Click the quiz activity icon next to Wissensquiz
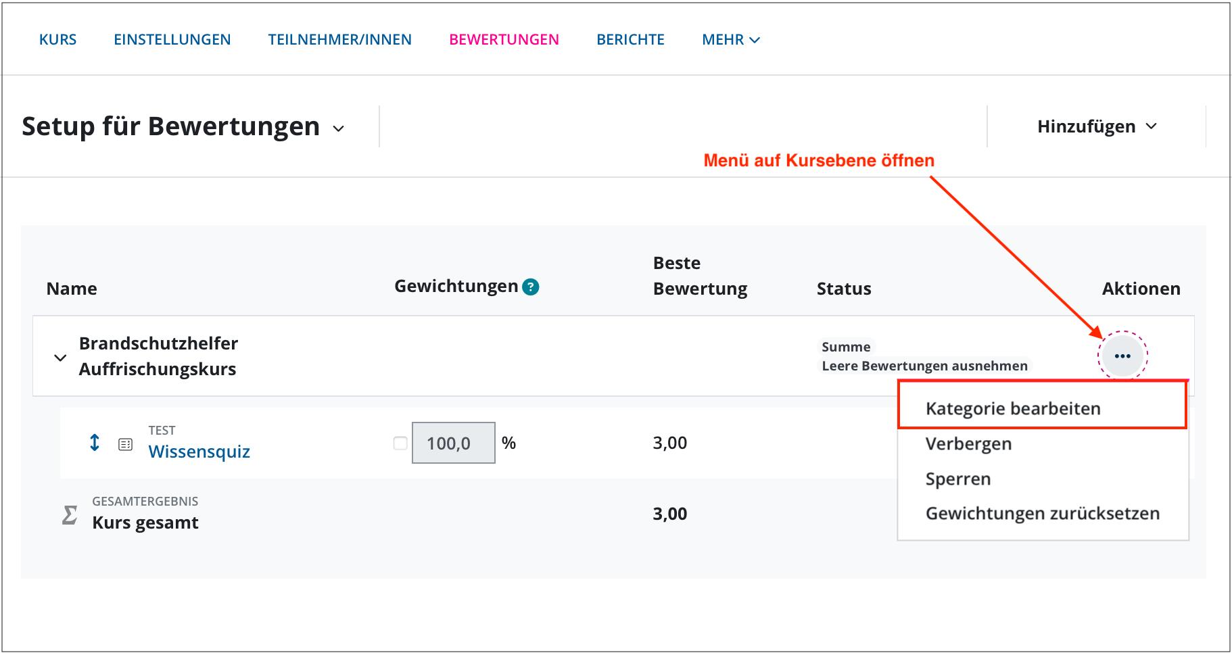The height and width of the screenshot is (653, 1232). click(x=125, y=443)
